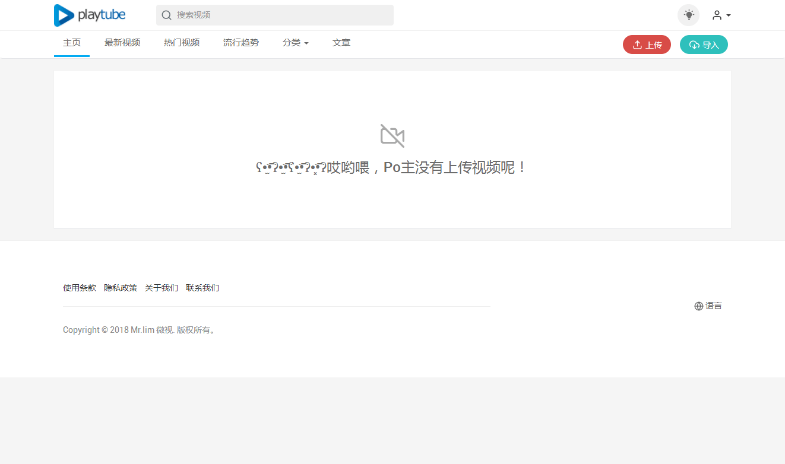The width and height of the screenshot is (785, 464).
Task: Open the 最新视频 tab
Action: click(122, 43)
